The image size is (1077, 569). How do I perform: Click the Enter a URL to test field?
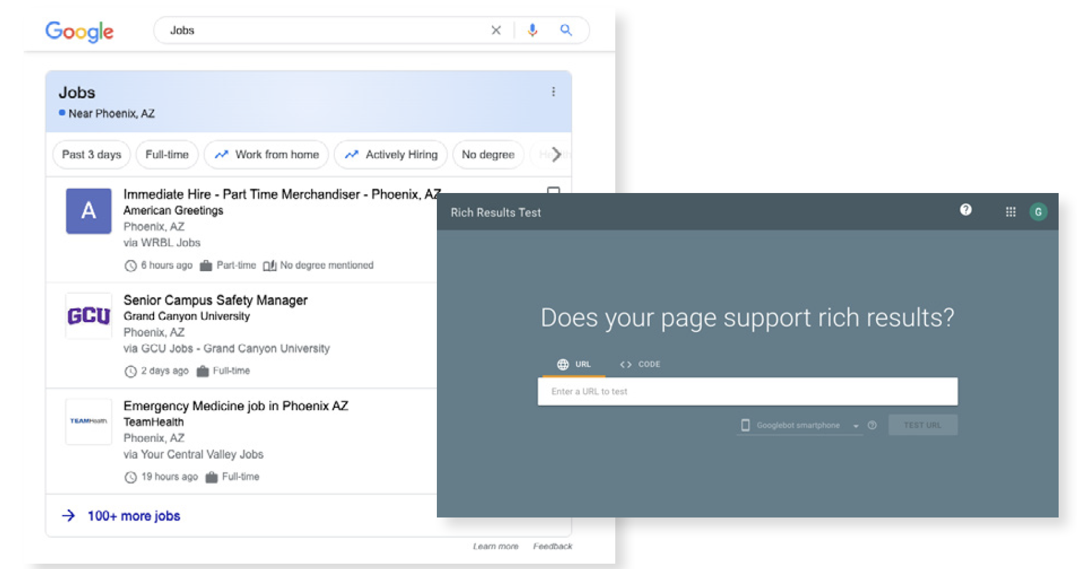[x=747, y=391]
